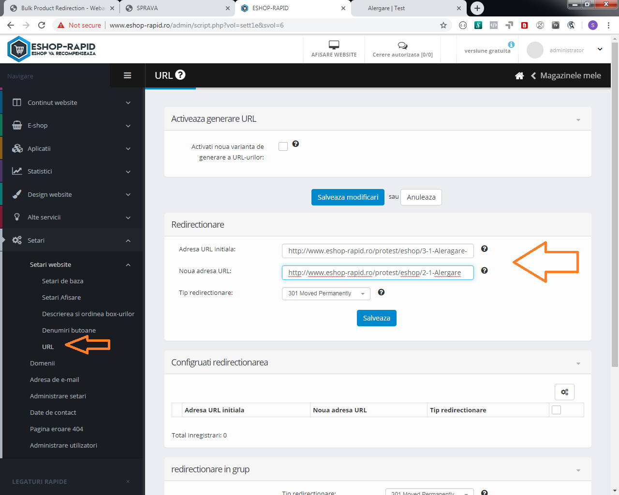Expand Aplicatii menu chevron
This screenshot has height=495, width=619.
(x=128, y=148)
